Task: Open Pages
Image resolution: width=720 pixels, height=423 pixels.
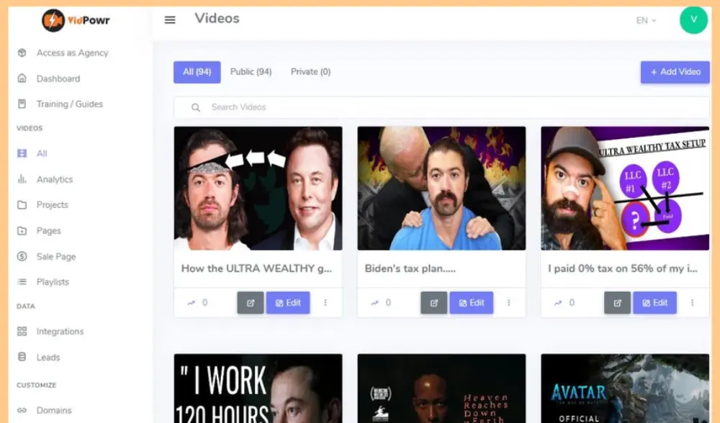Action: tap(49, 231)
